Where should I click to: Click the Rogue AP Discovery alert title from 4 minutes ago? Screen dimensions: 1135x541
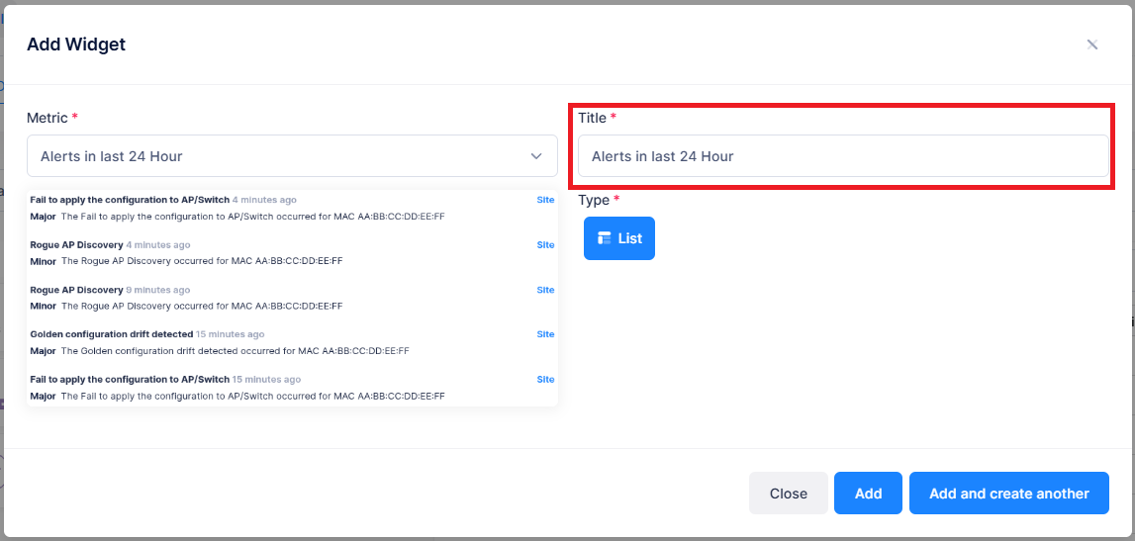click(x=76, y=244)
